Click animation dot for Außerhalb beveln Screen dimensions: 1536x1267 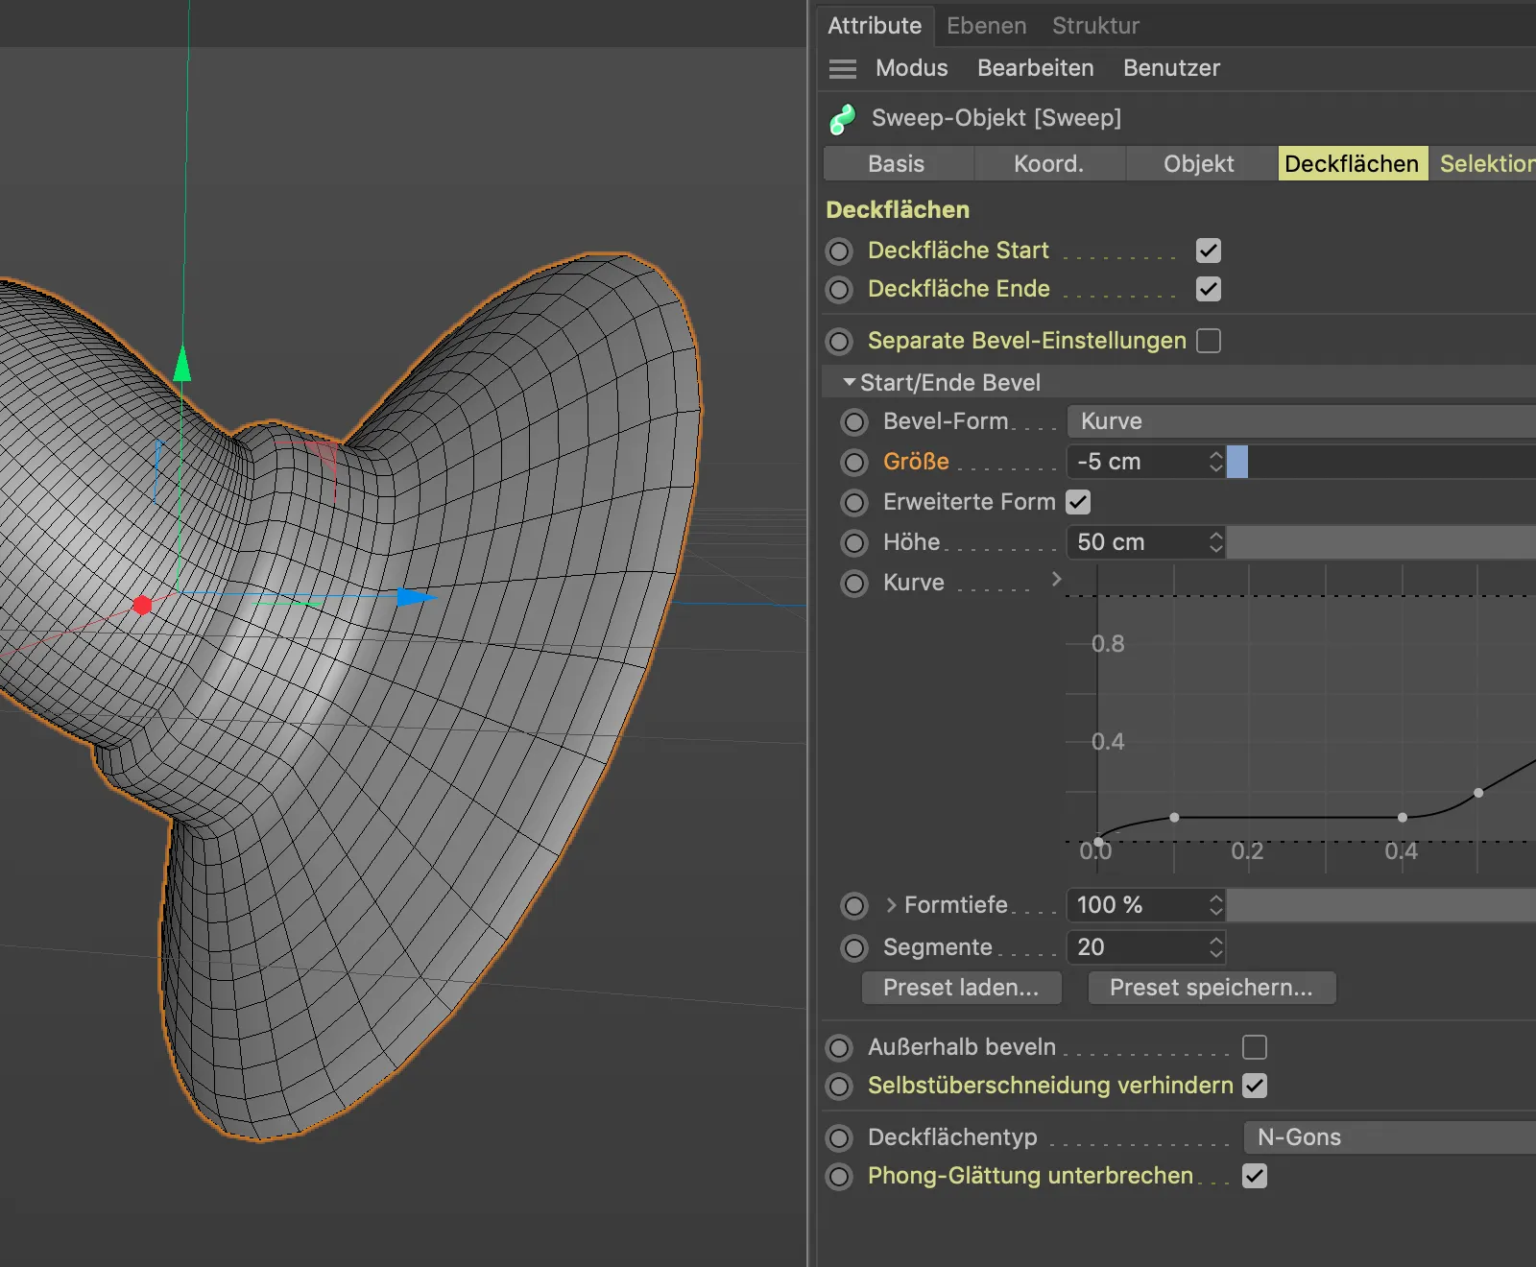(839, 1048)
